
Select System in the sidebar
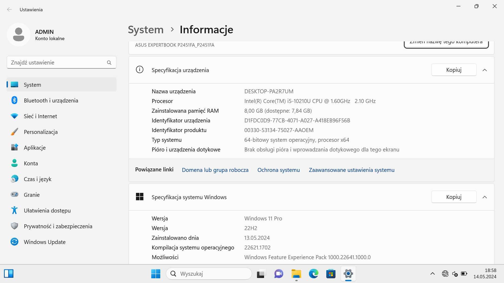pos(61,85)
